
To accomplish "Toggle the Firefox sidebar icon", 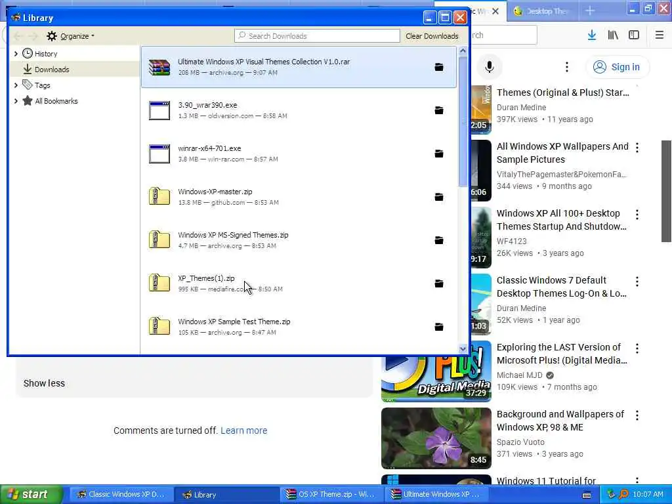I will (634, 35).
